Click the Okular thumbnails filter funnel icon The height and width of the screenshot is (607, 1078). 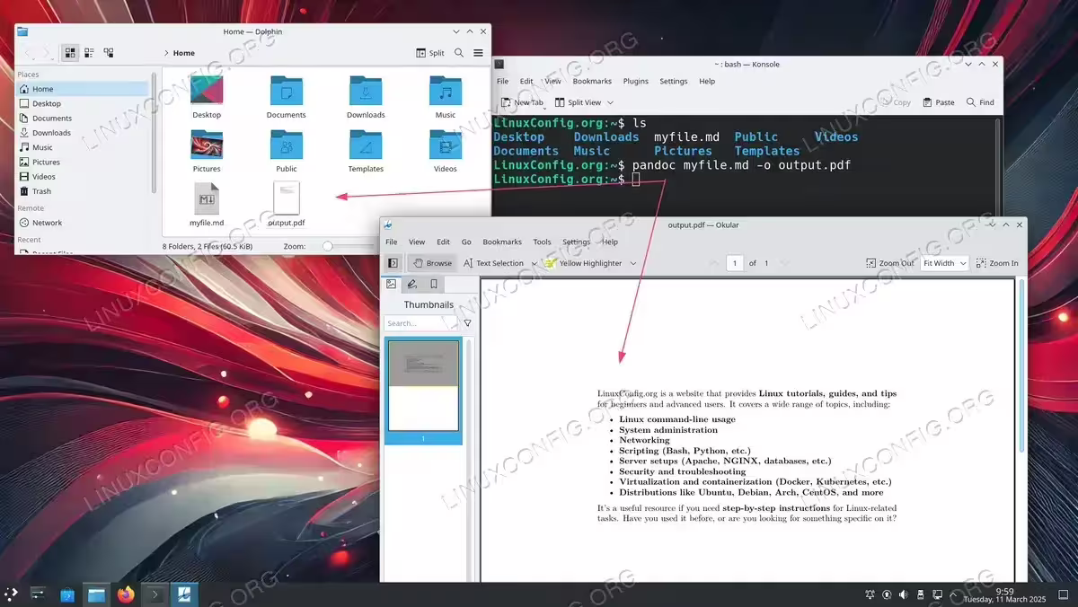tap(467, 323)
